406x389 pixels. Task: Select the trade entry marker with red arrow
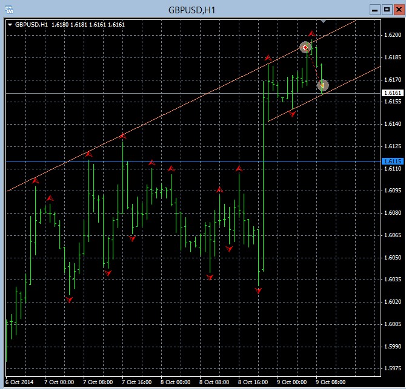[x=305, y=48]
